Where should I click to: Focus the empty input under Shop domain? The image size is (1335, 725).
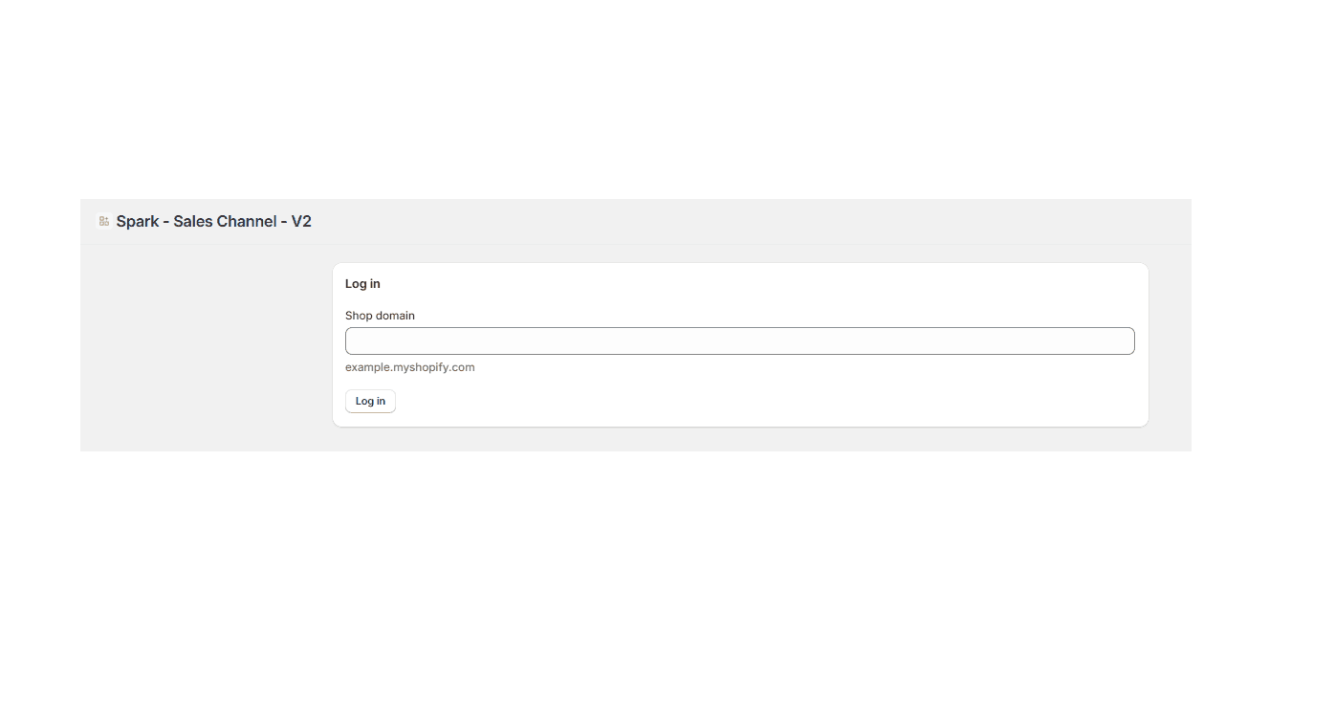739,341
